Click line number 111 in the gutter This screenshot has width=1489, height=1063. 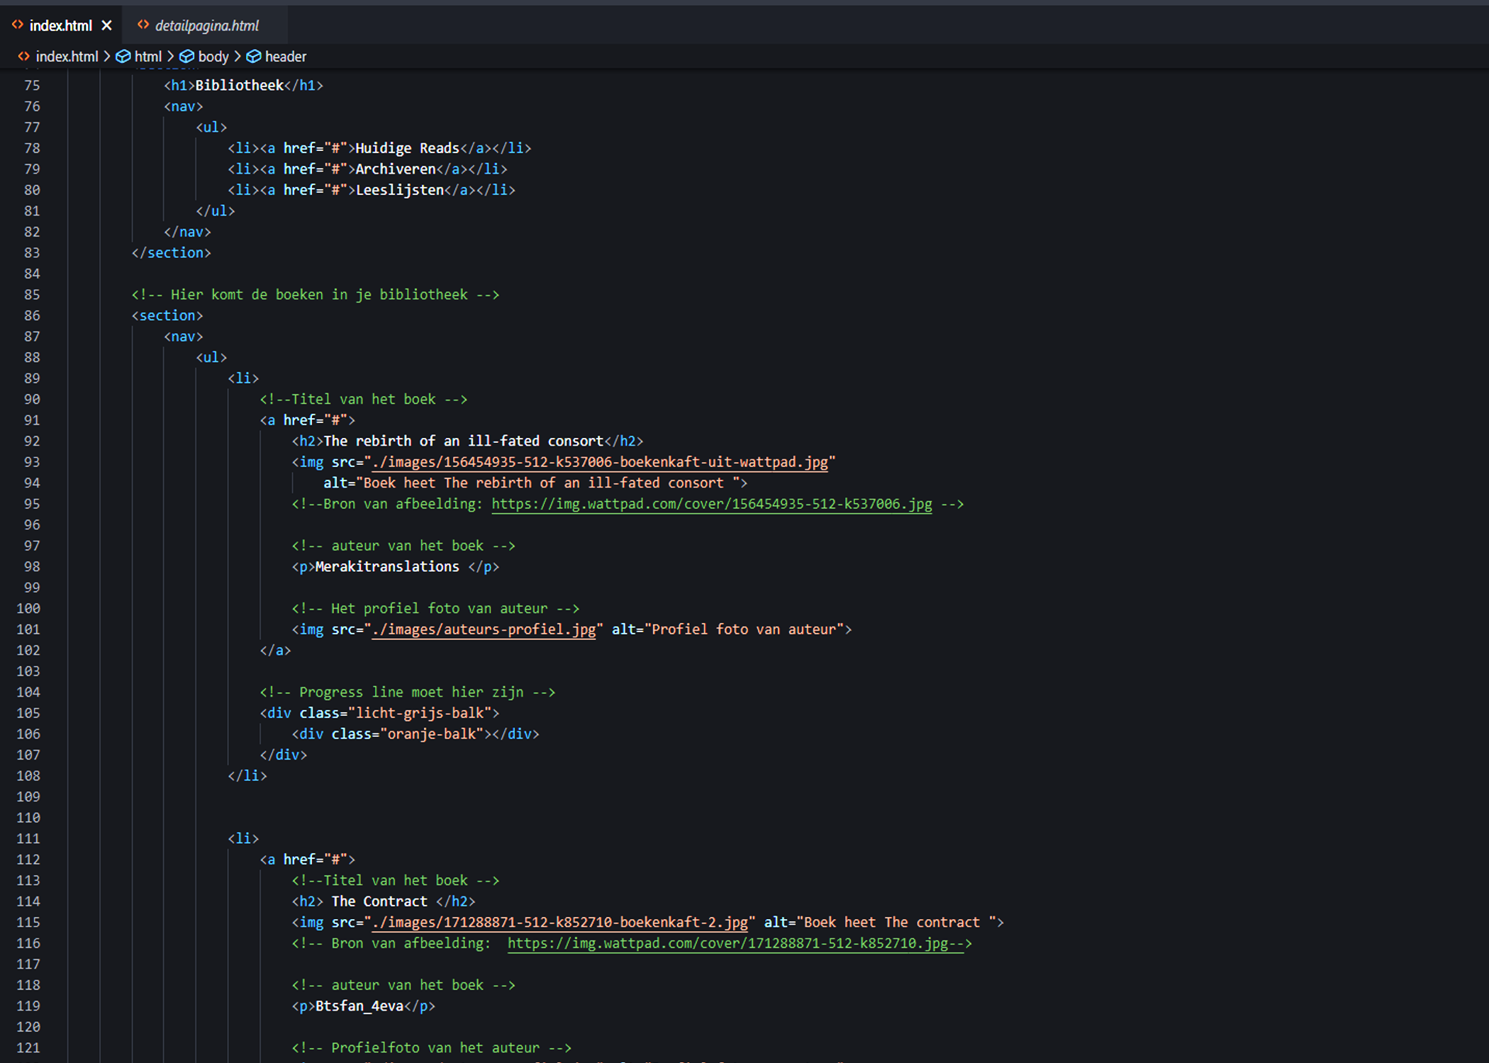pos(28,838)
